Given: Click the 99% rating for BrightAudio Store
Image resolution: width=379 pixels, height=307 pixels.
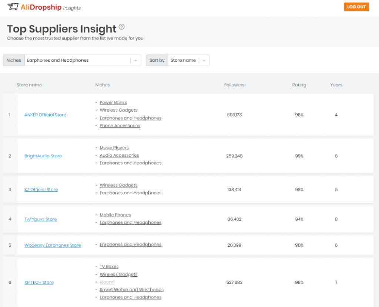Looking at the screenshot, I should [x=299, y=156].
